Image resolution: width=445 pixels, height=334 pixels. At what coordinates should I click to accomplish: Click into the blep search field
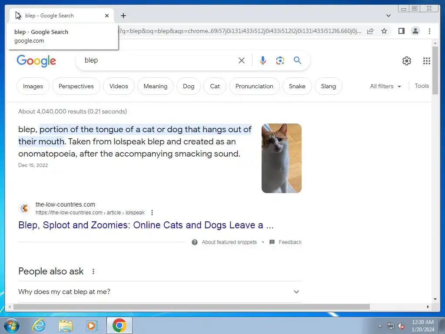coord(159,60)
